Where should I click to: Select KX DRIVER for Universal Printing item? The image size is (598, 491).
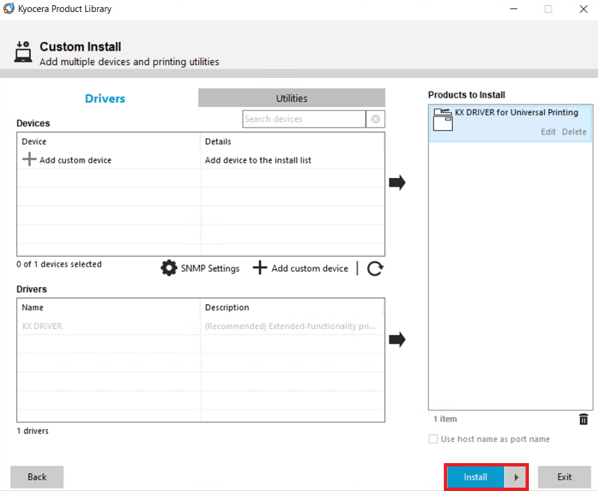[x=511, y=123]
